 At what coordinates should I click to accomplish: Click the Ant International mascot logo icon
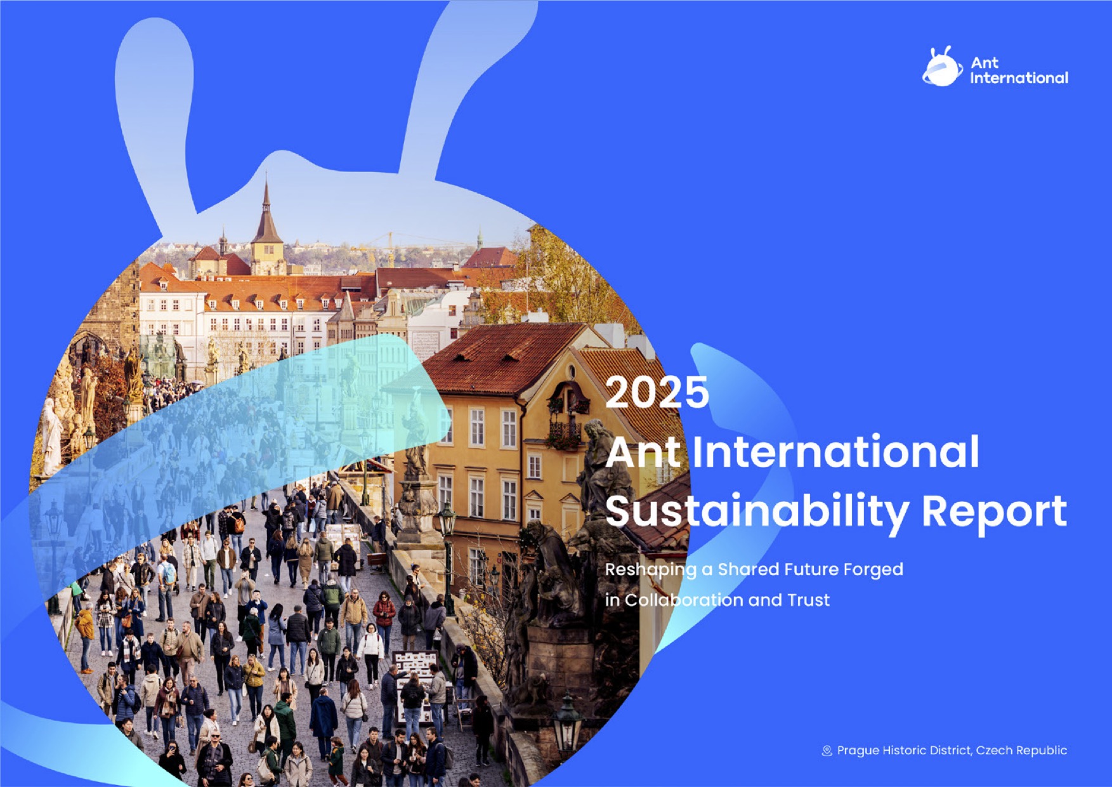(942, 67)
